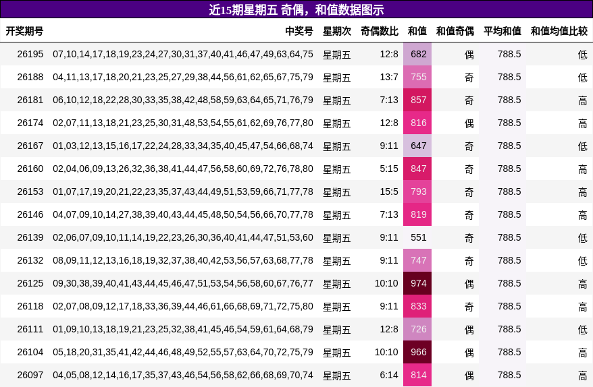Click sum value cell 755

click(417, 77)
